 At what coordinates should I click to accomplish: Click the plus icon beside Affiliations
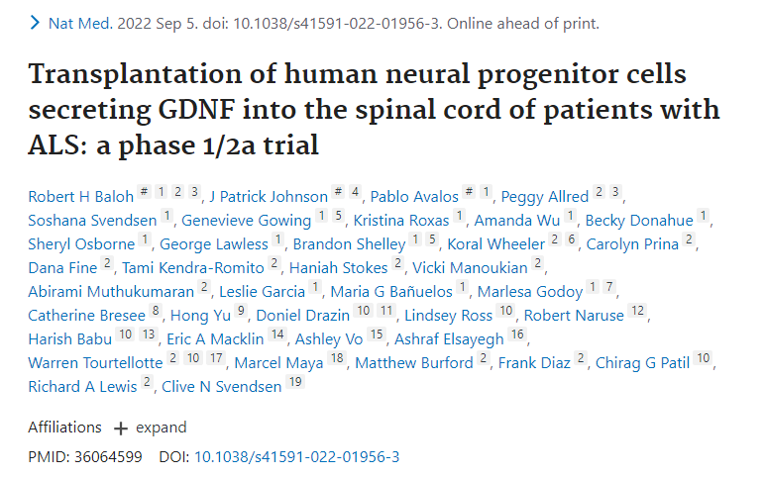tap(121, 429)
